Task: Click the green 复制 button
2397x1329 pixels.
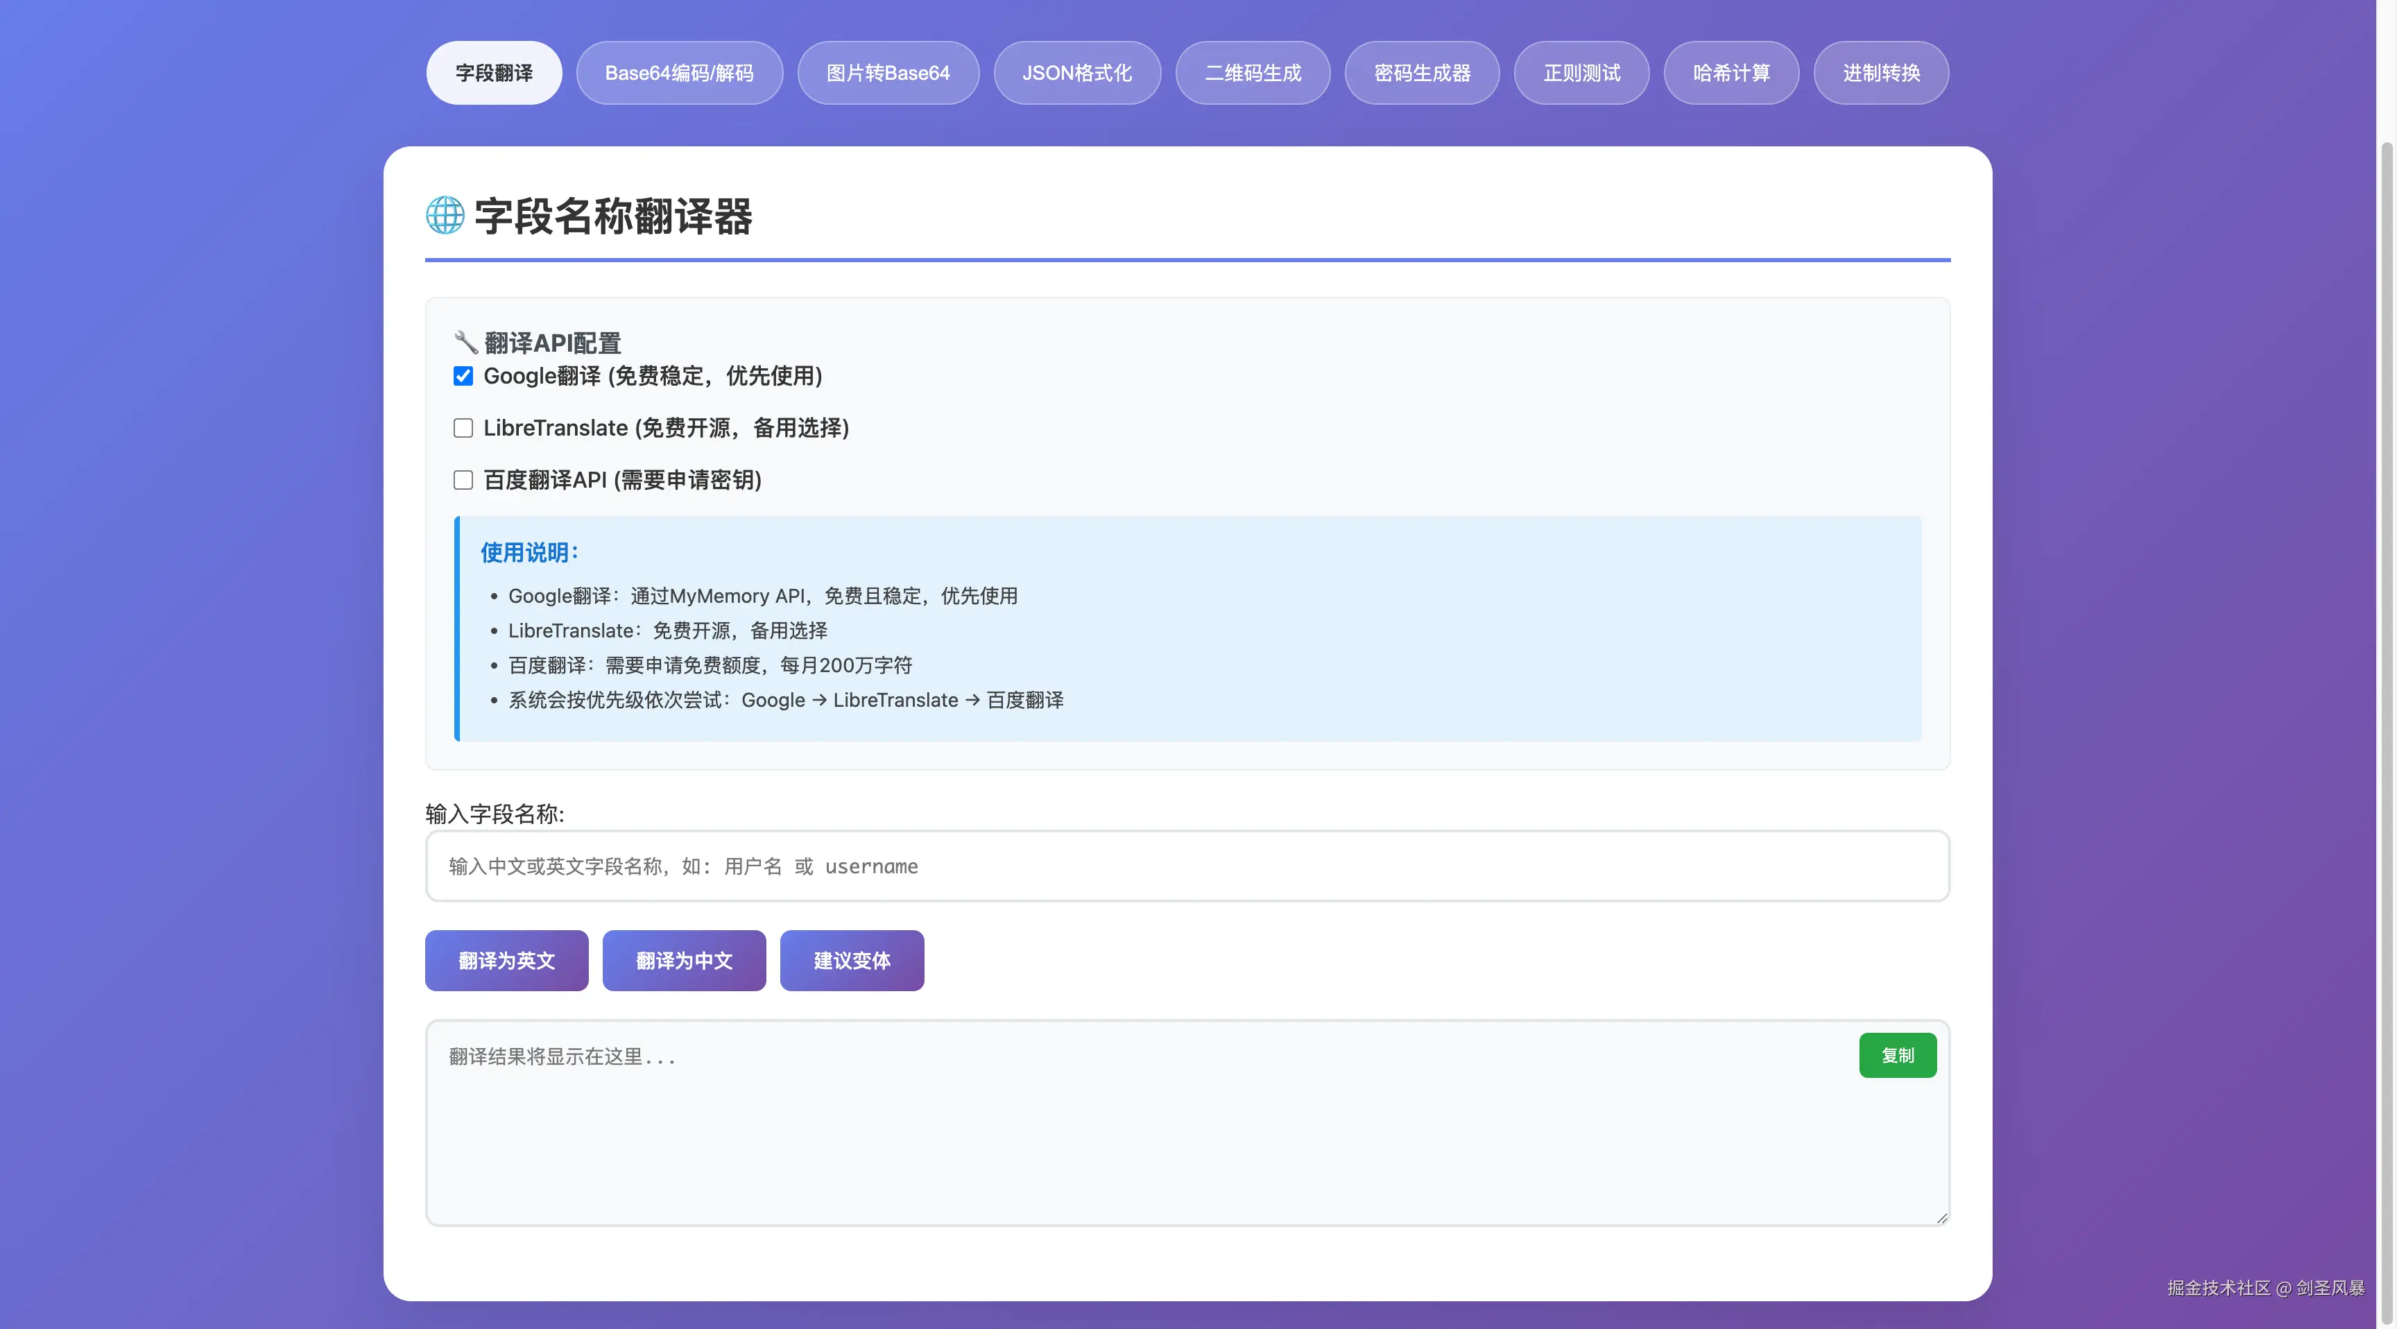Action: [1898, 1054]
